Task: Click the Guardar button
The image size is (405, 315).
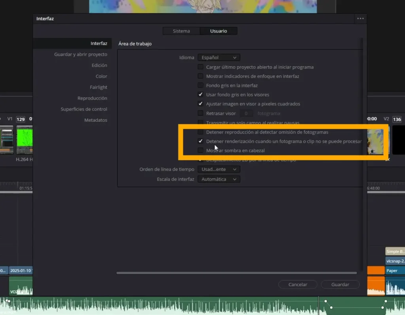Action: click(340, 285)
